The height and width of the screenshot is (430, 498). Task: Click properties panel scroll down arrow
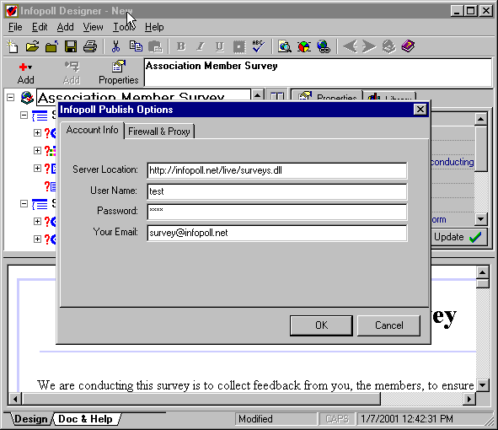(x=480, y=219)
